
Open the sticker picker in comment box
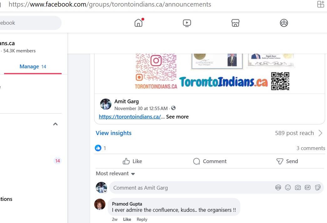[x=318, y=187]
